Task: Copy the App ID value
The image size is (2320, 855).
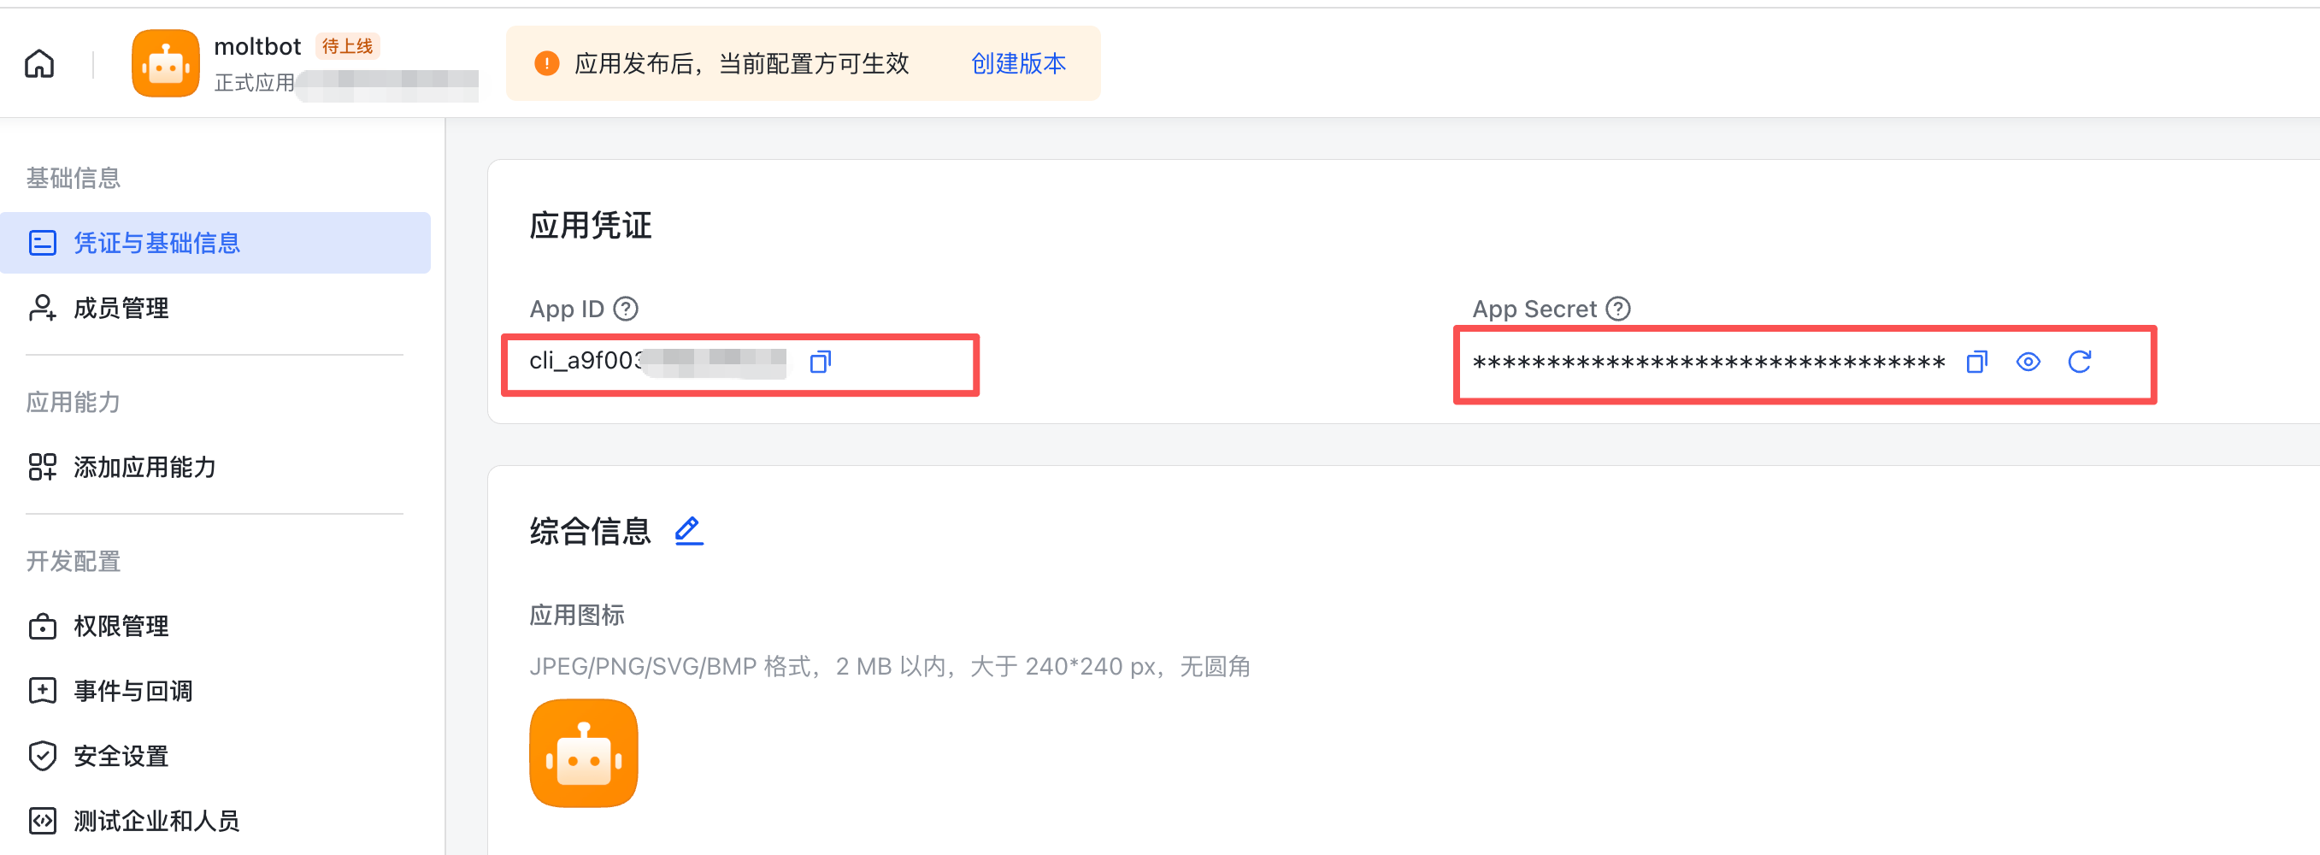Action: click(x=820, y=363)
